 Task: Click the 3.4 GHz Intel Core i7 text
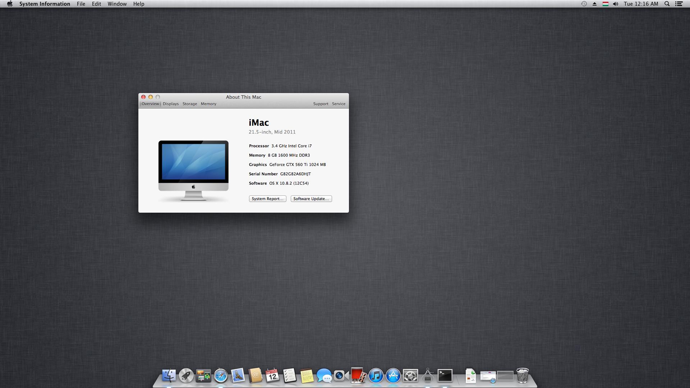291,146
